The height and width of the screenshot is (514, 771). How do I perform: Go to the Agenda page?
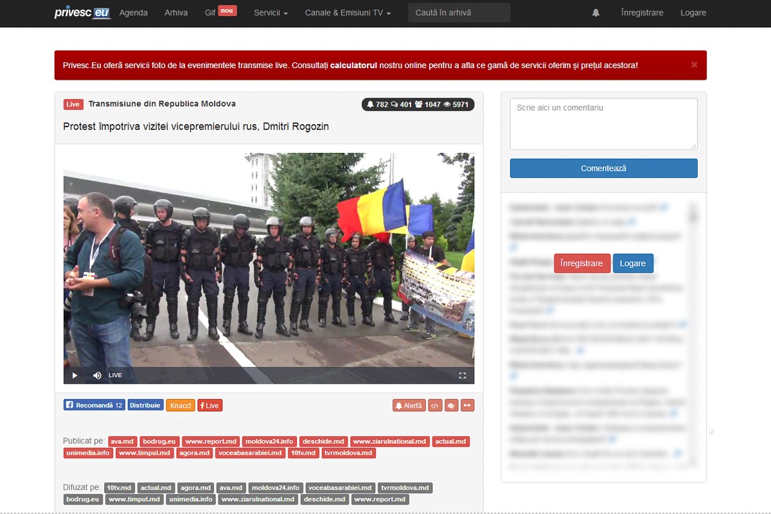pyautogui.click(x=134, y=13)
